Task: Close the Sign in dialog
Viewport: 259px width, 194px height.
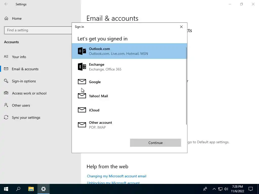Action: tap(181, 27)
